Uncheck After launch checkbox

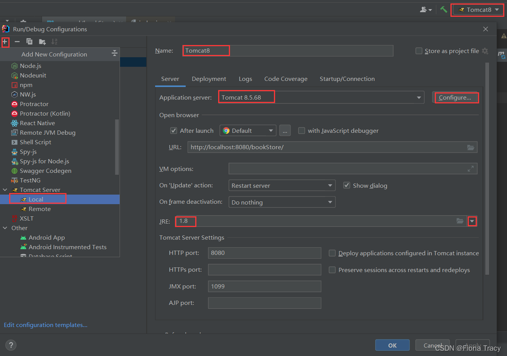coord(173,130)
